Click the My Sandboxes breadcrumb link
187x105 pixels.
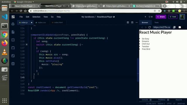pos(88,17)
